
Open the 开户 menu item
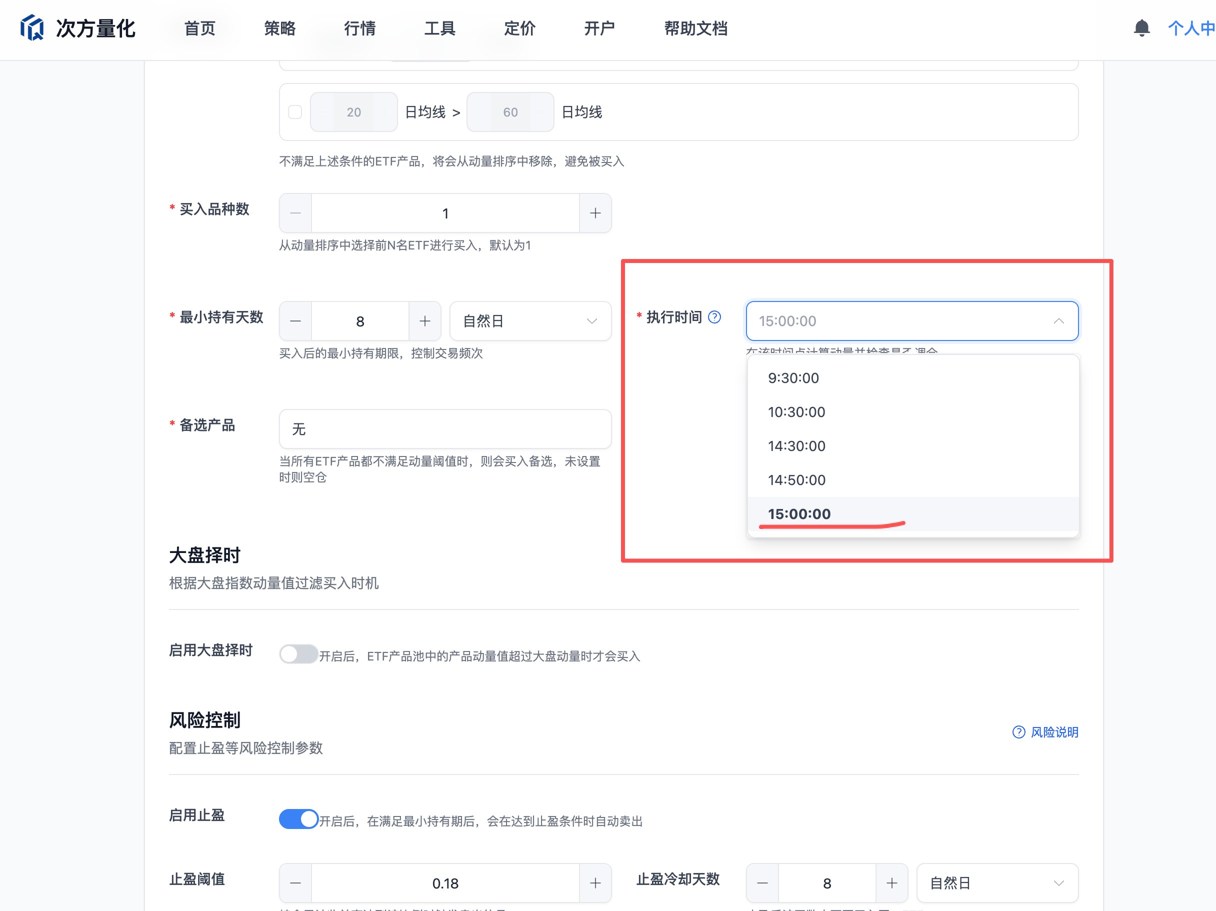pyautogui.click(x=599, y=28)
